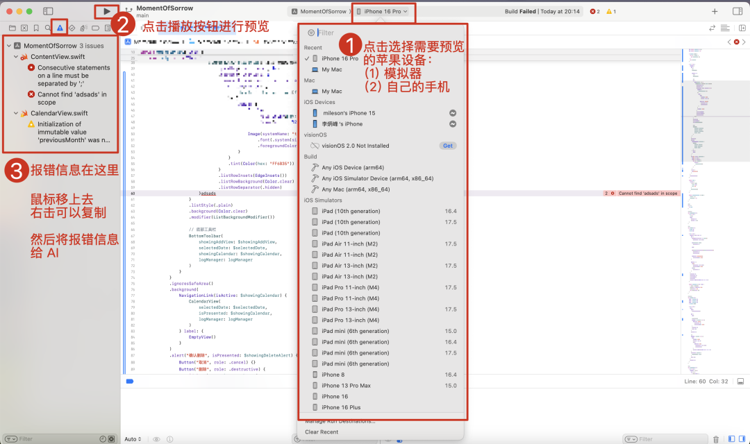
Task: Add an editor pane on the right
Action: point(742,28)
